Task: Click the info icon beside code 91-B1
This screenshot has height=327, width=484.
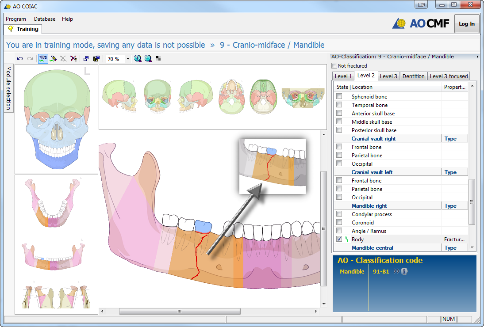Action: tap(404, 271)
